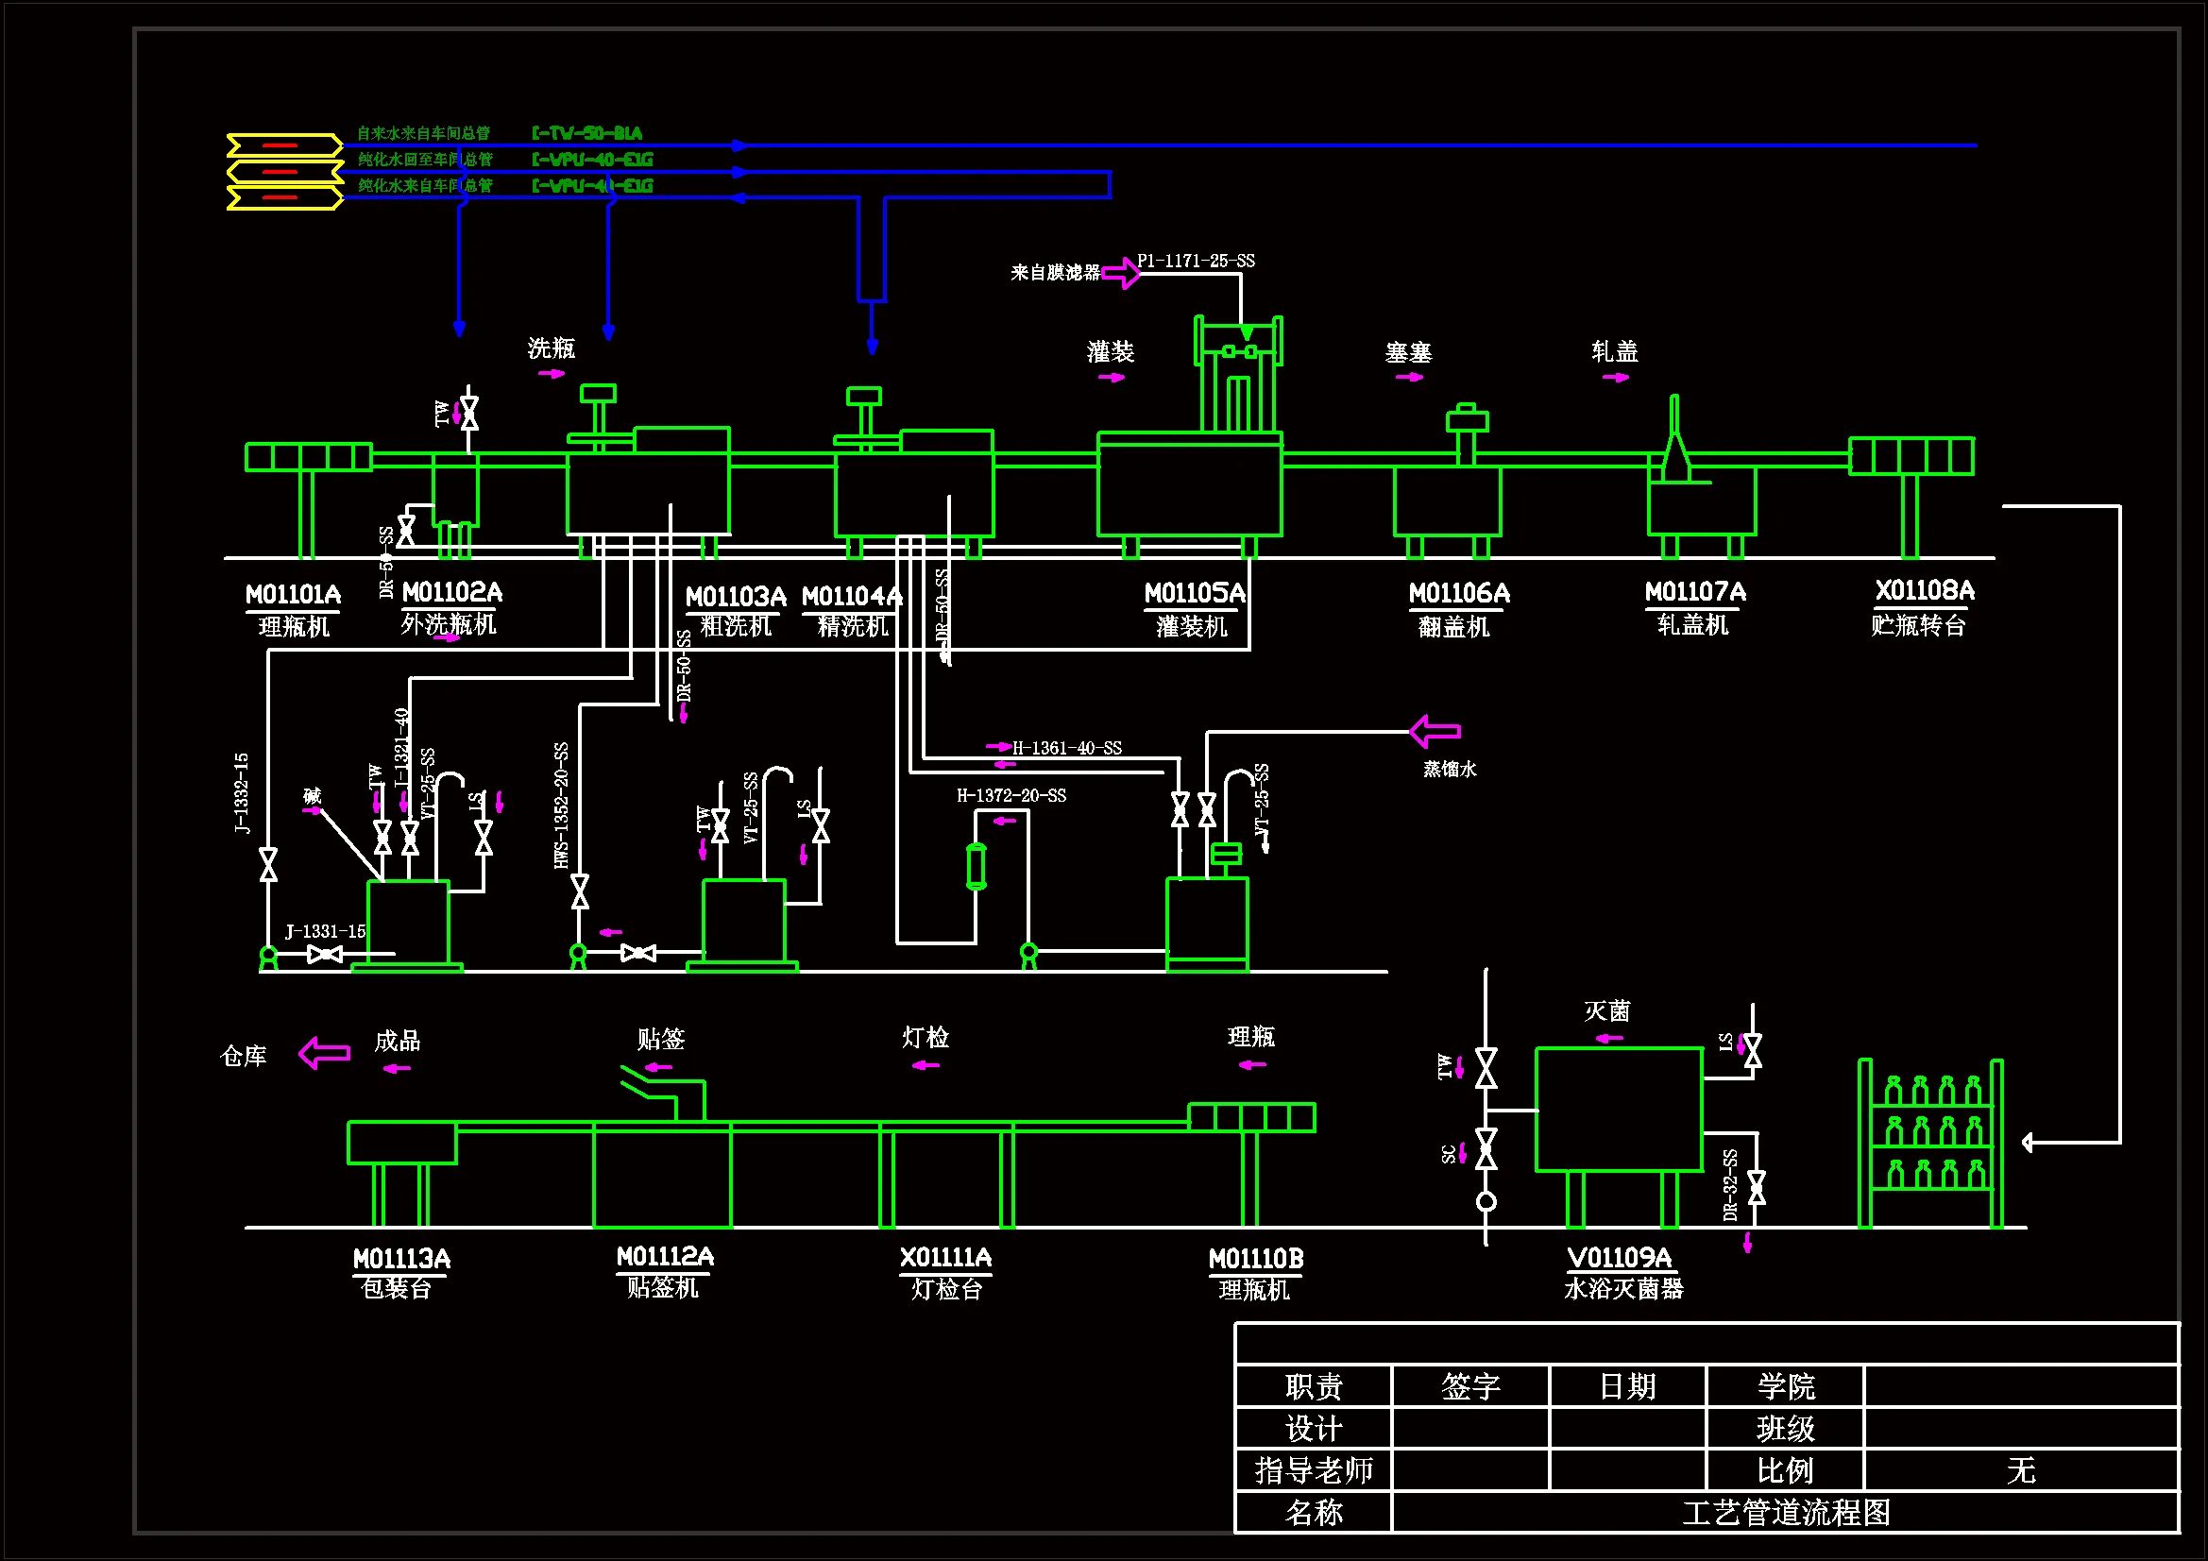
Task: Select the bottle storage rack symbol
Action: point(1931,1145)
